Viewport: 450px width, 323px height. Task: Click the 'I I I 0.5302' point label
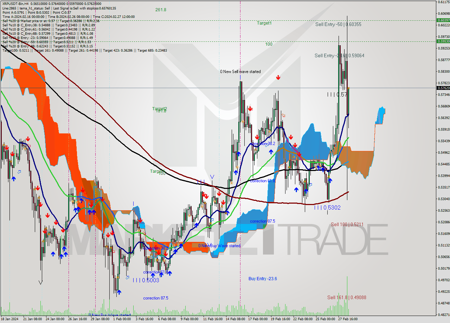(327, 208)
